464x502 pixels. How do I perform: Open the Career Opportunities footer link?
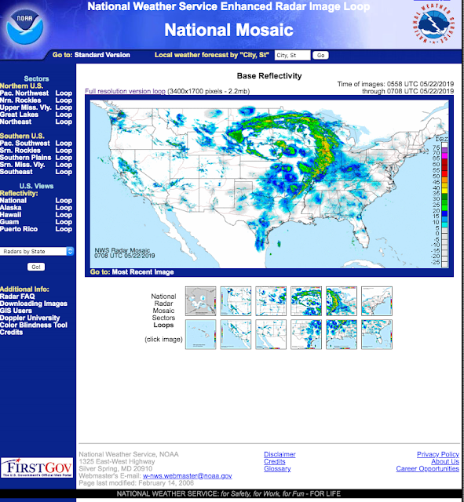click(427, 468)
